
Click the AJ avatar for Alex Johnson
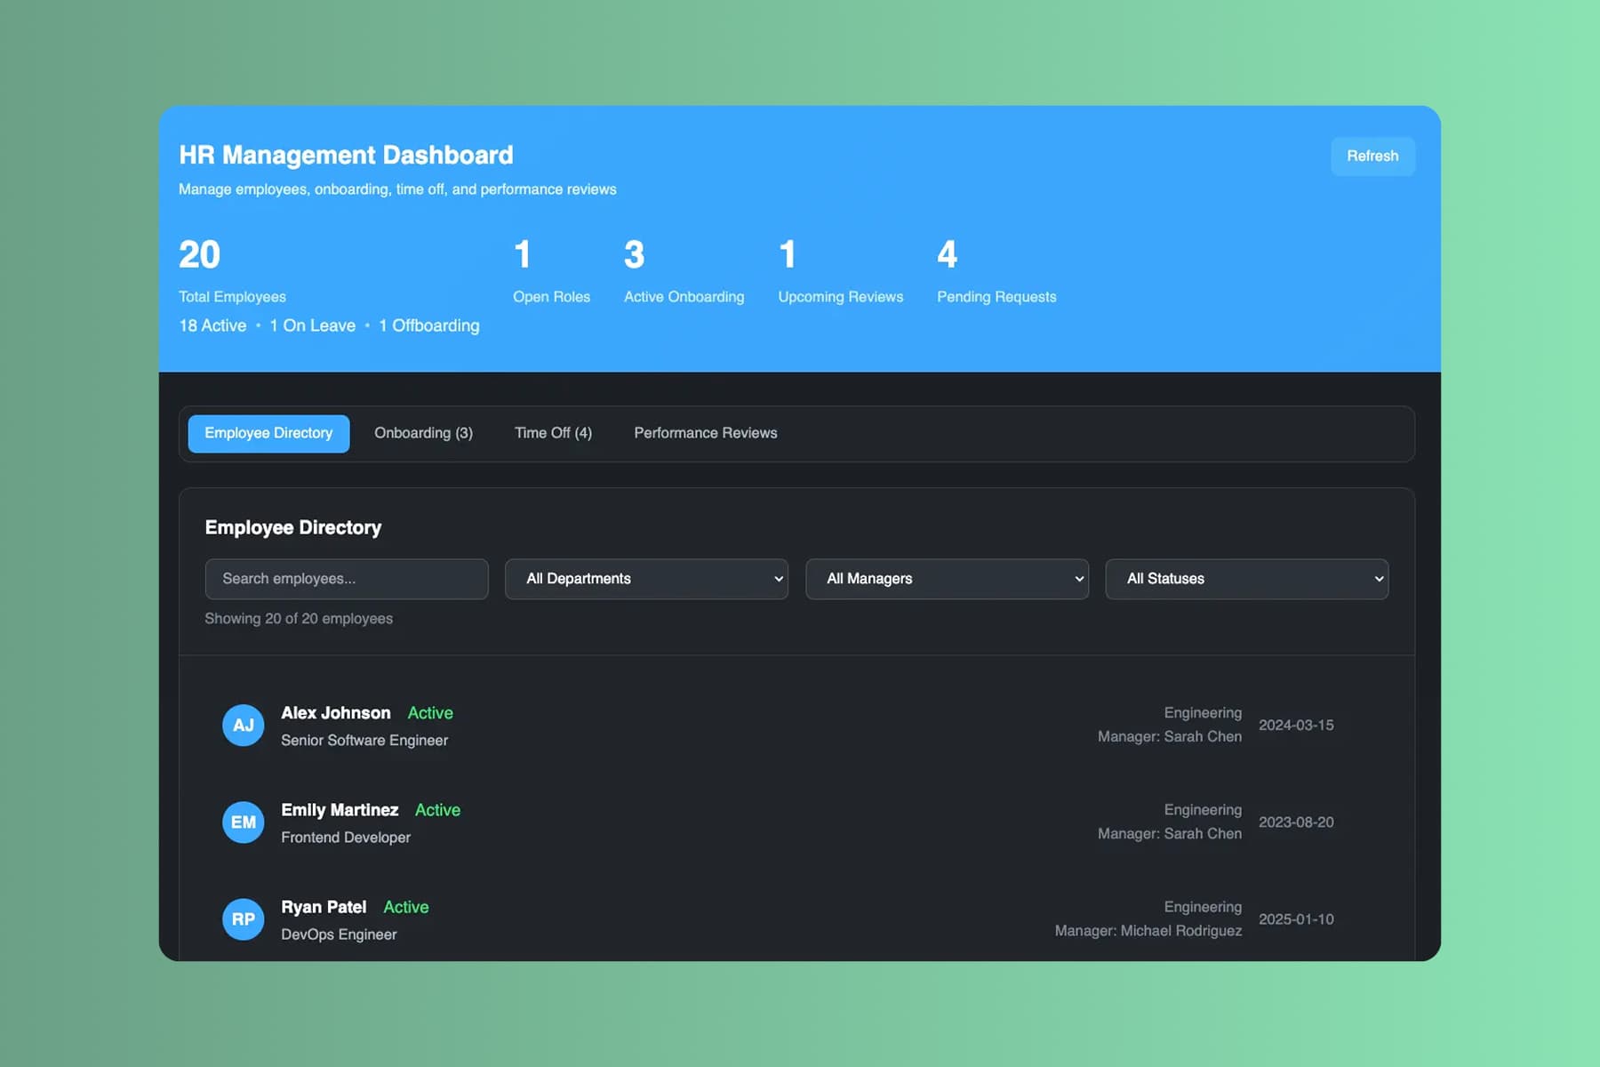(244, 726)
